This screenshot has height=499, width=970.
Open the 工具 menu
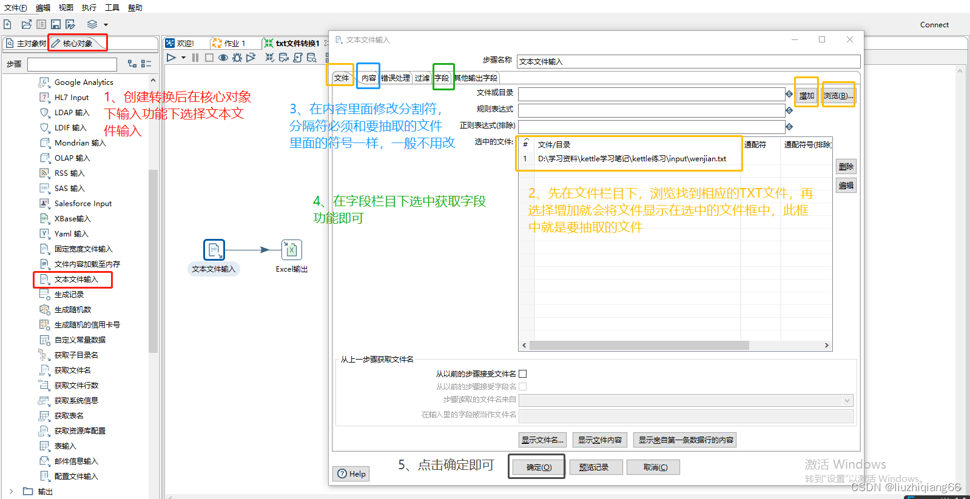[112, 8]
